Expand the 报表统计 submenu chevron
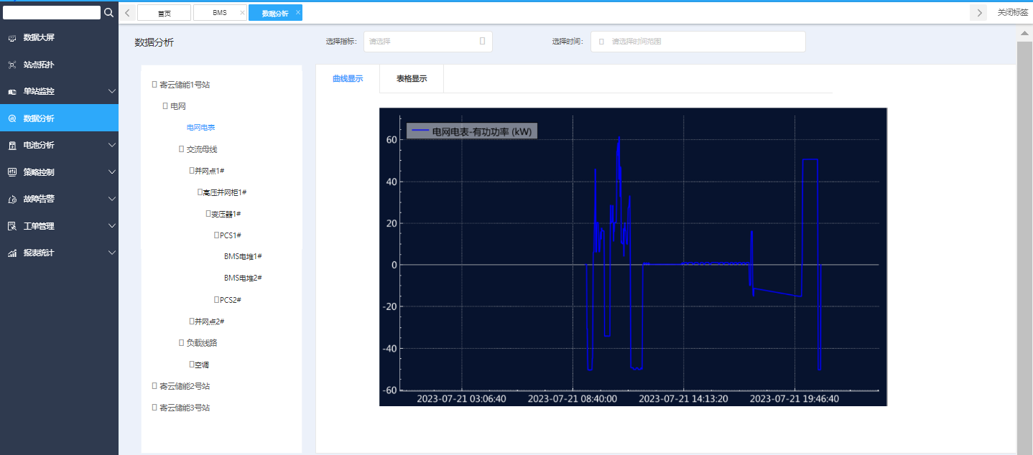Screen dimensions: 1033x455 [111, 253]
